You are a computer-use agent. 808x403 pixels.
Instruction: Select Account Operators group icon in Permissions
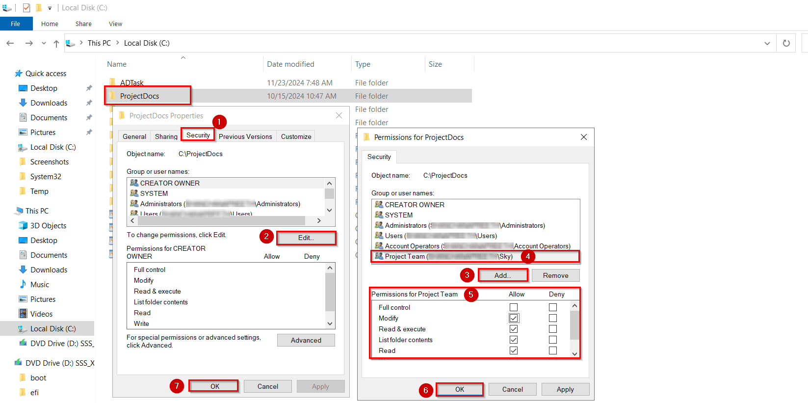click(379, 246)
